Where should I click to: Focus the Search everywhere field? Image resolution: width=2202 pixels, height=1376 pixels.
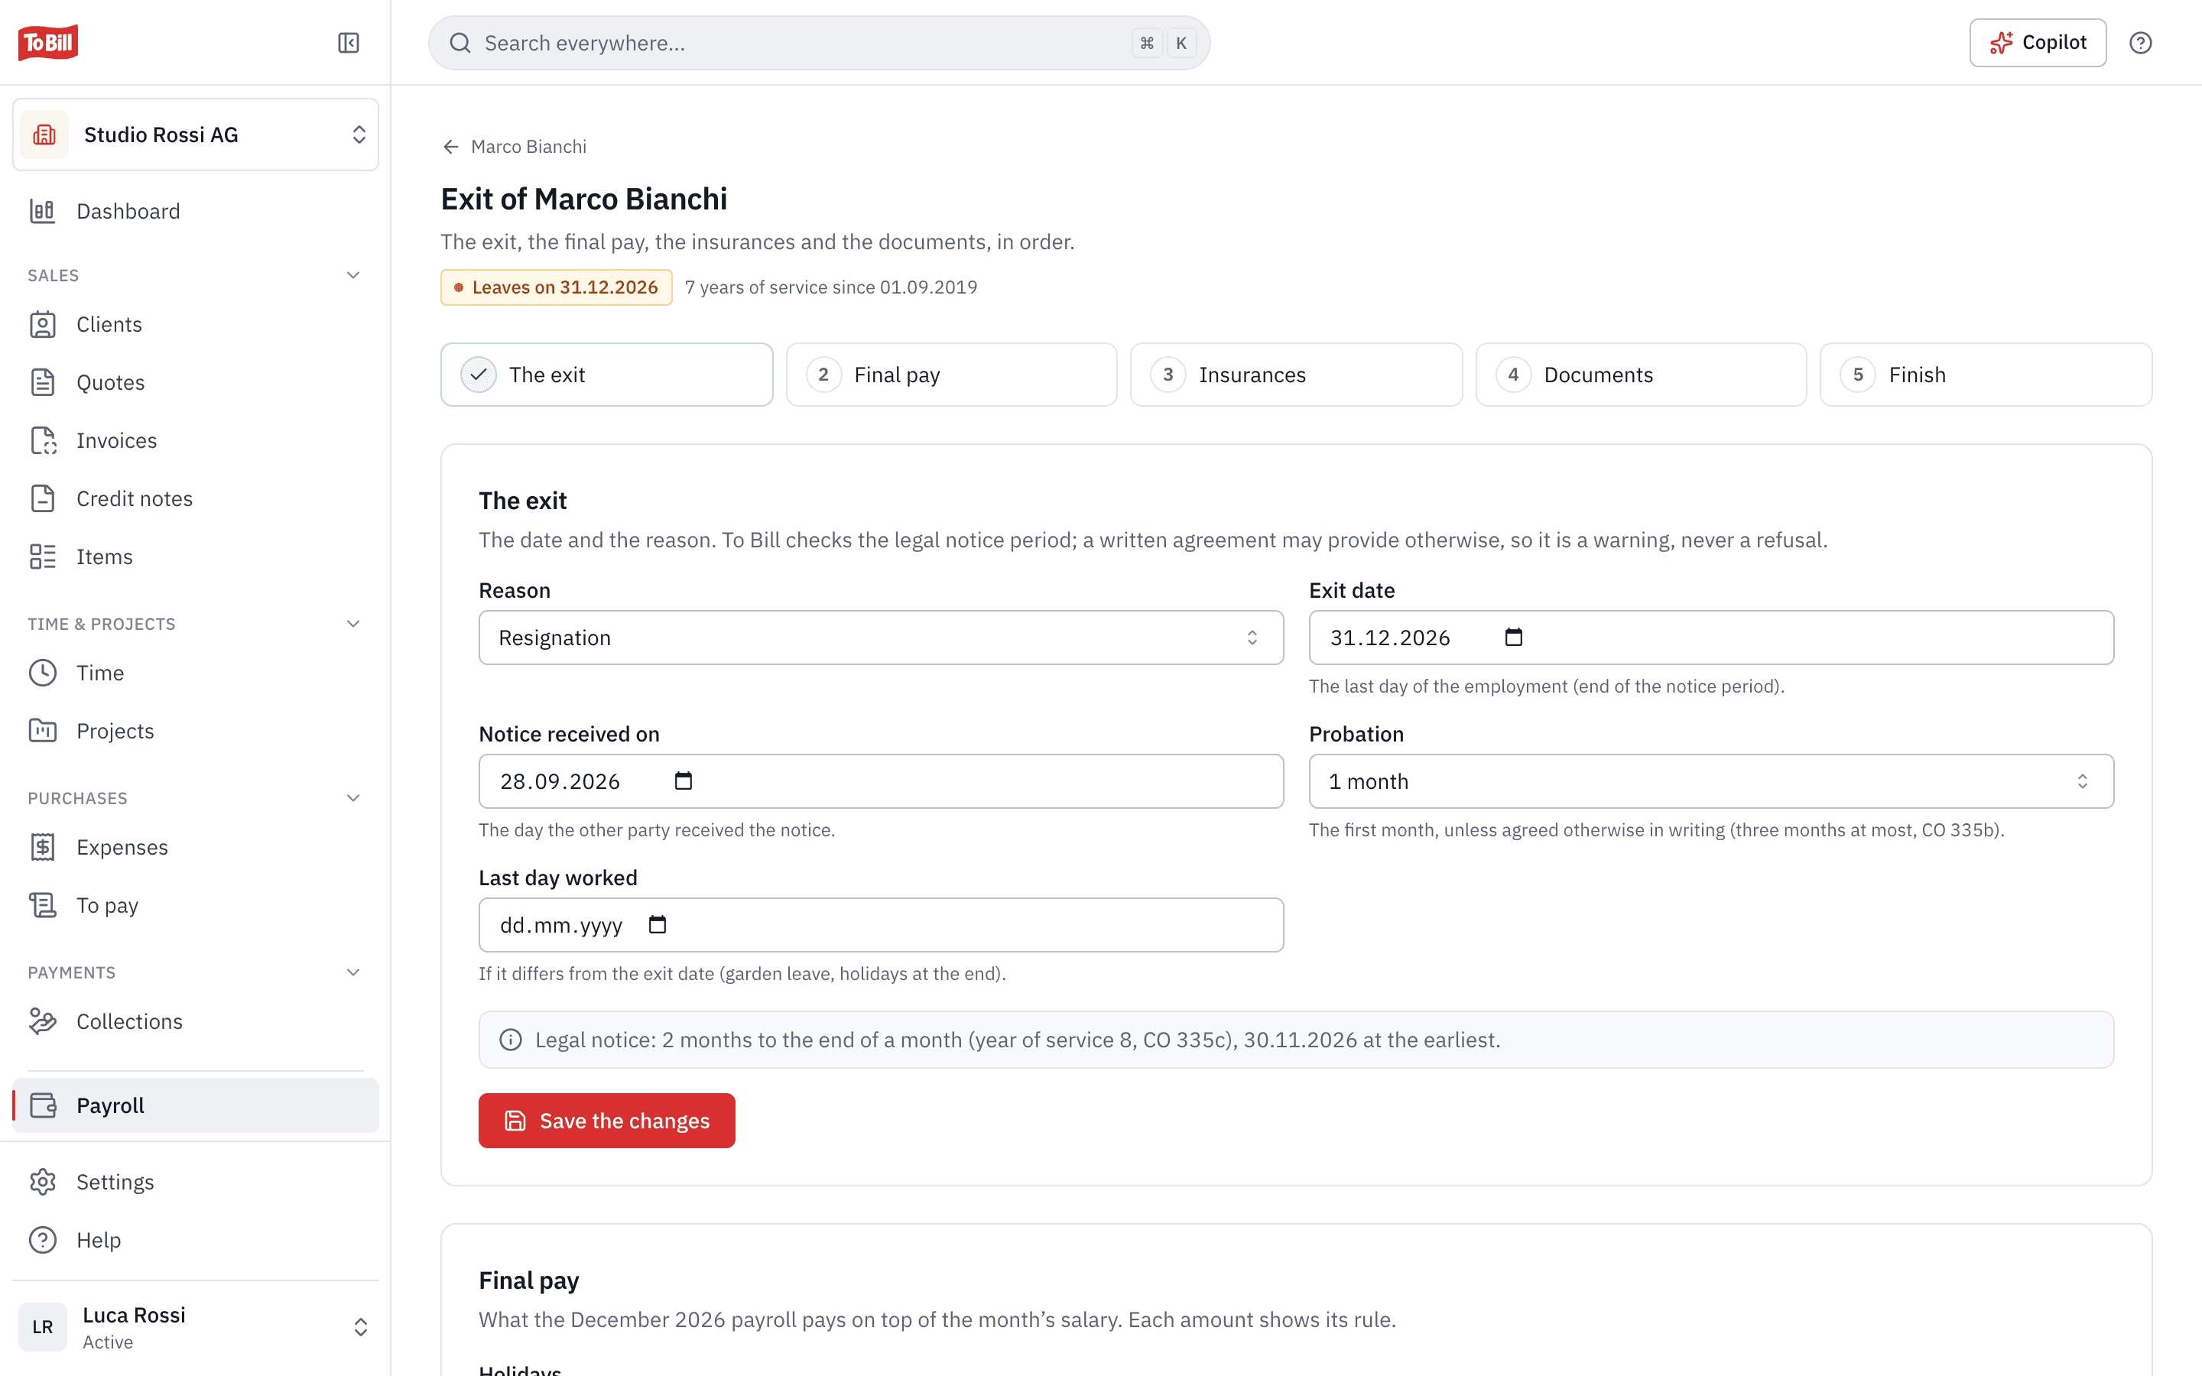point(818,43)
